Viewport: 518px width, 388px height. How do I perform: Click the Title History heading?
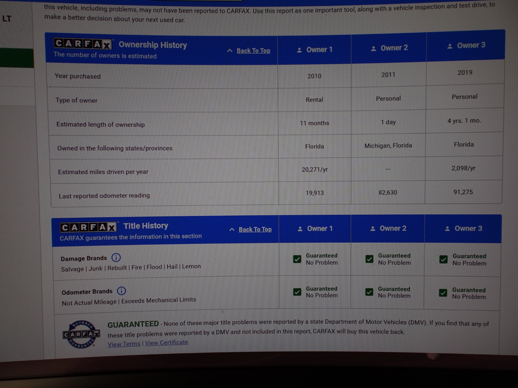click(x=146, y=226)
